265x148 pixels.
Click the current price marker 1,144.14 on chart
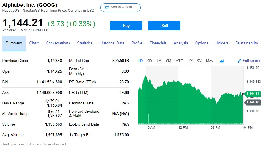click(253, 94)
